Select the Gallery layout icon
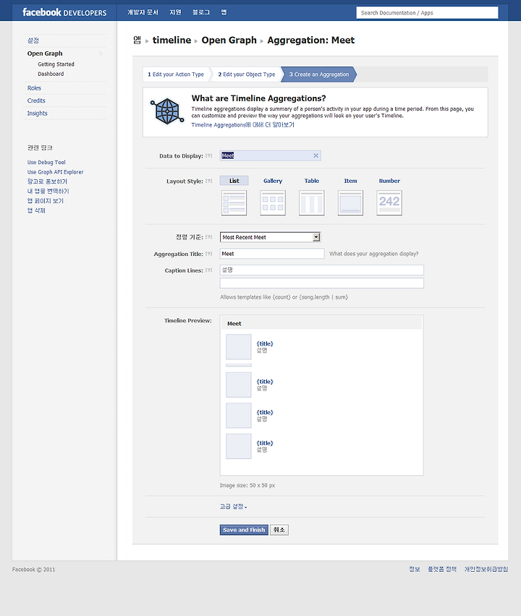The width and height of the screenshot is (521, 616). [x=273, y=203]
